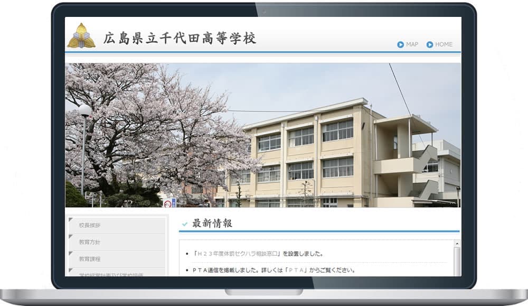
Task: Click the corner triangle icon on 教育方針 item
Action: [70, 237]
